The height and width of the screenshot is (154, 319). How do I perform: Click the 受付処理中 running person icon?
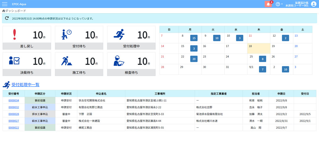119,34
